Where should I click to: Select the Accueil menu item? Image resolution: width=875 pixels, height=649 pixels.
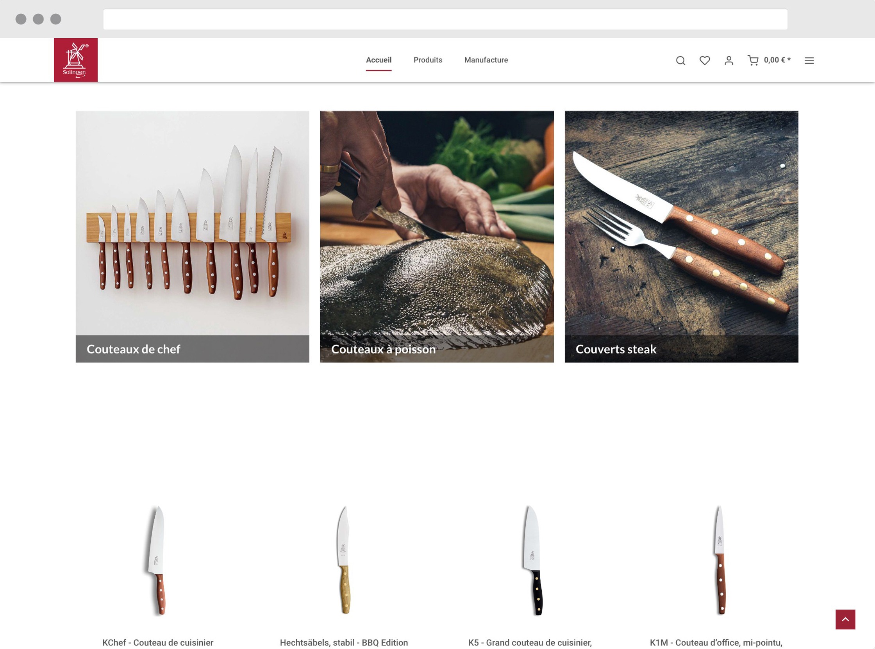(x=379, y=60)
